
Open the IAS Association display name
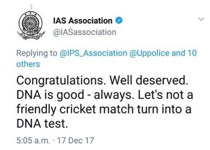pos(83,21)
